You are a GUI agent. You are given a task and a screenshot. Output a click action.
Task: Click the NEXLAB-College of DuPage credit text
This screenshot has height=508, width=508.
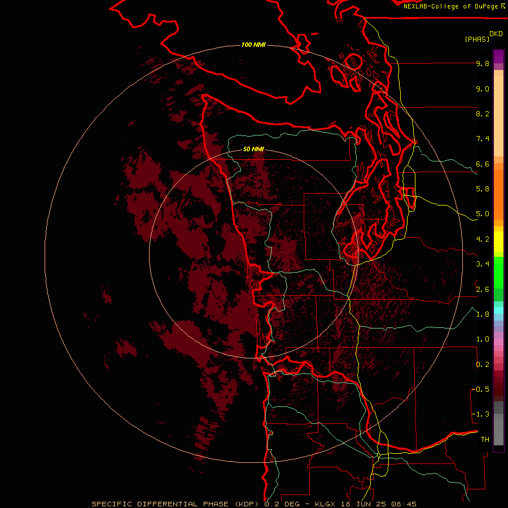coord(450,6)
